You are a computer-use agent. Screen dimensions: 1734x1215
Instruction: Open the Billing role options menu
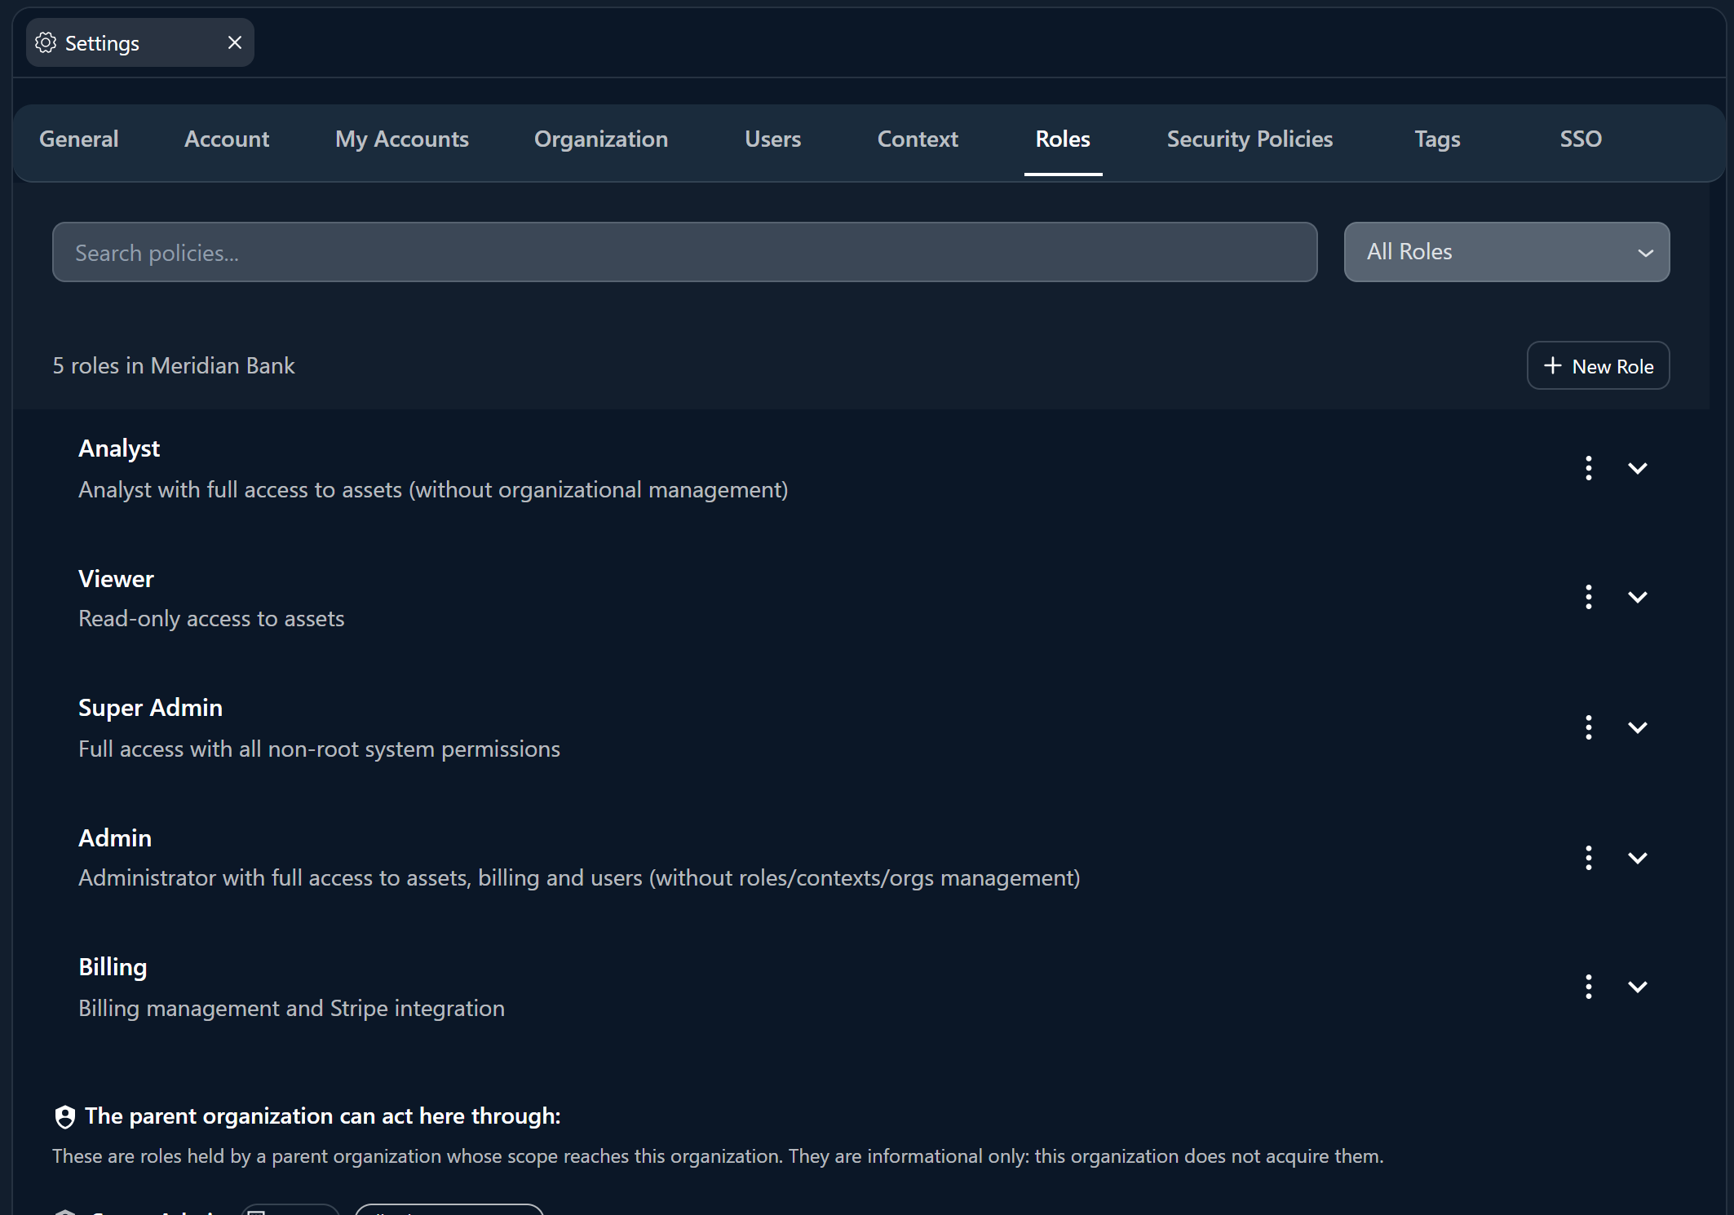click(x=1588, y=987)
